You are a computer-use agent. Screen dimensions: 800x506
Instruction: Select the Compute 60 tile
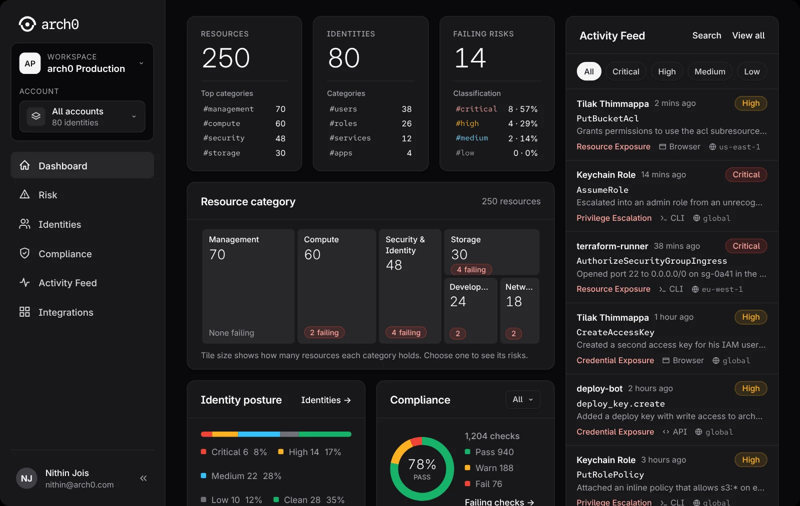337,286
